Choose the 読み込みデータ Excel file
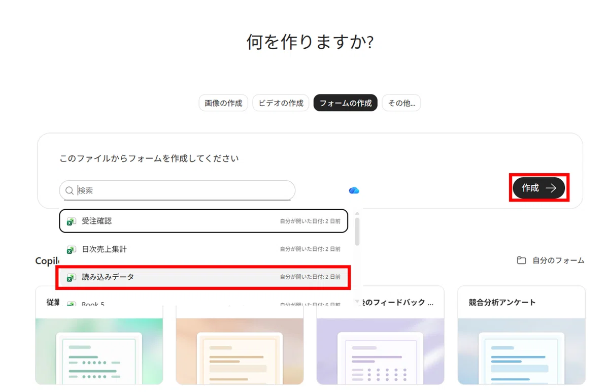 click(x=204, y=277)
